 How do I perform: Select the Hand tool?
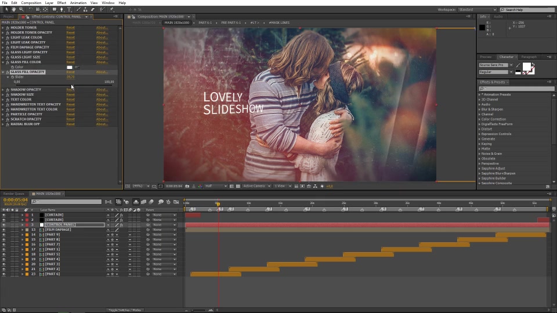[13, 10]
